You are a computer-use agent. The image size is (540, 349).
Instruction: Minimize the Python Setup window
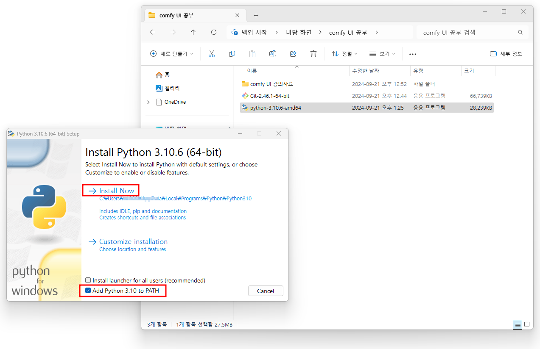point(240,133)
